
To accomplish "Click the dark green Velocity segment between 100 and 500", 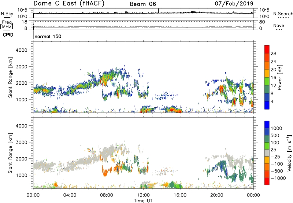I will (x=267, y=139).
